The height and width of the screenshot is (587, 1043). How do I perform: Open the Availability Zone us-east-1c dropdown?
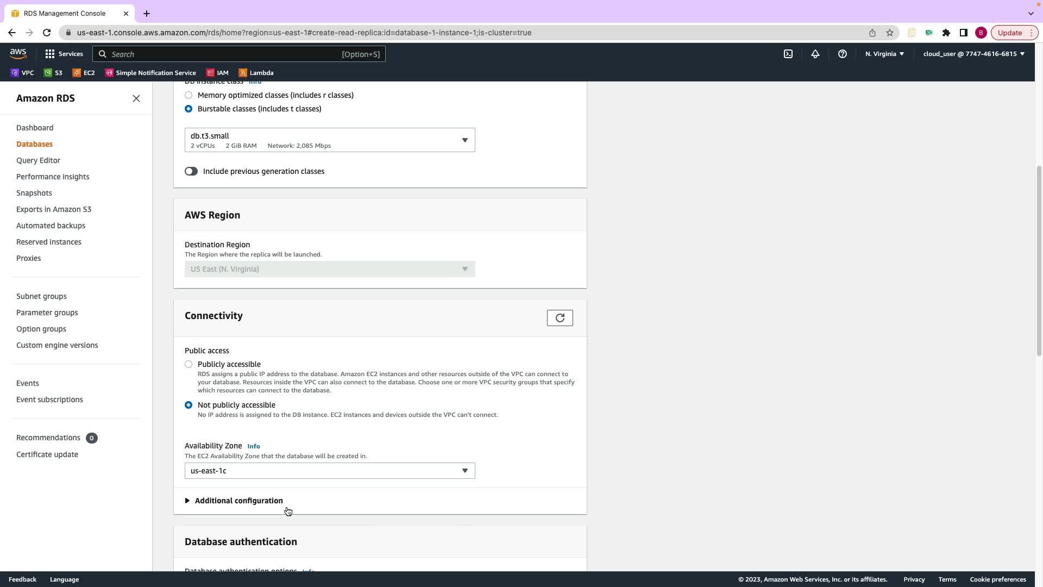point(329,471)
